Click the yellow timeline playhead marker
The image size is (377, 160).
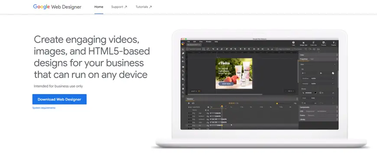point(222,106)
